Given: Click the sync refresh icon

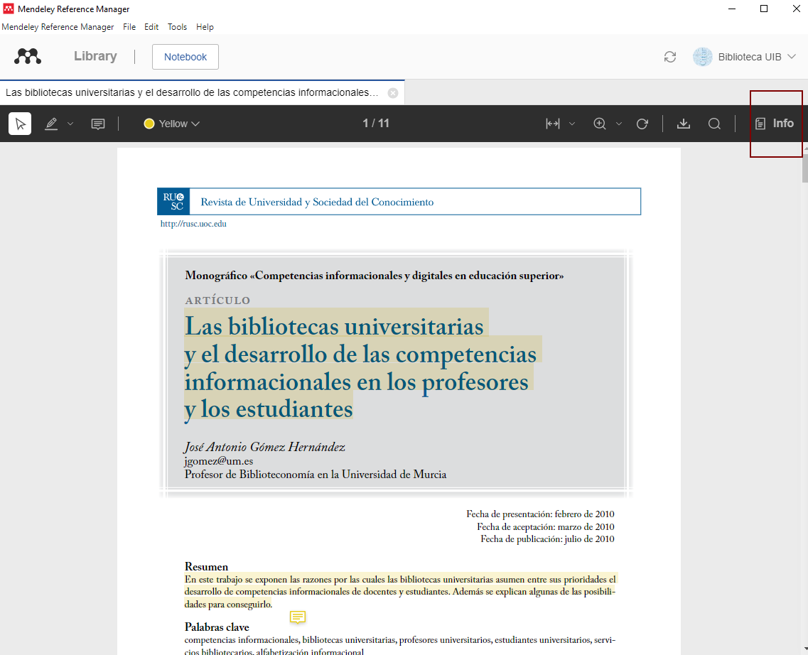Looking at the screenshot, I should (x=670, y=57).
